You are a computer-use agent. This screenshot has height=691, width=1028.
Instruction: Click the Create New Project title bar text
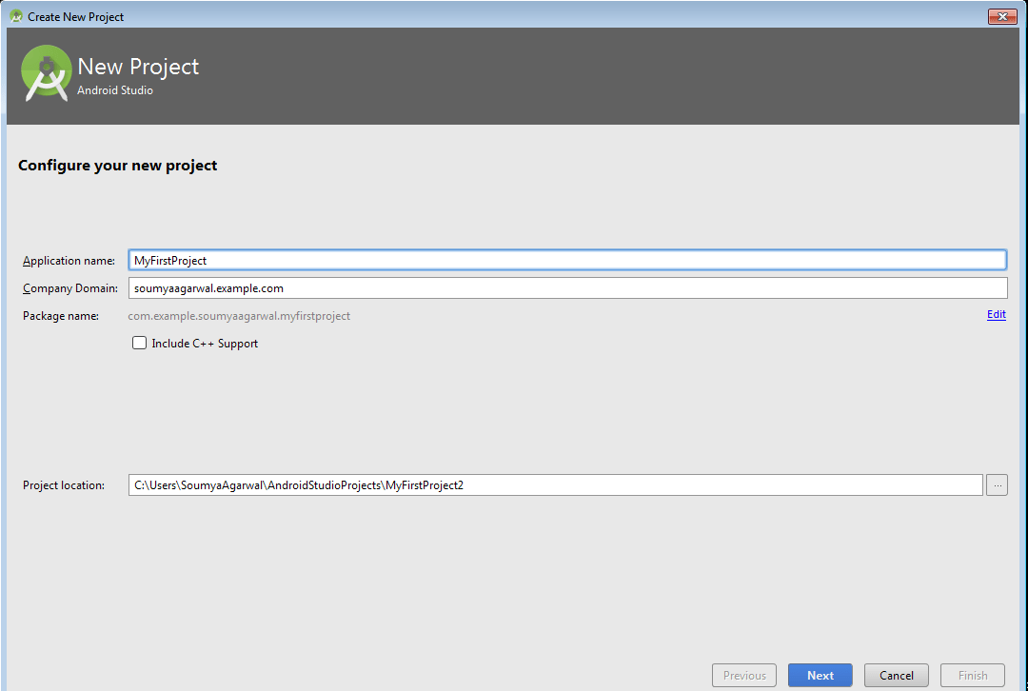click(74, 16)
